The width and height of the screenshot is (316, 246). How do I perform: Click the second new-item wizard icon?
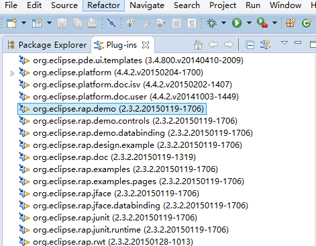coord(37,23)
